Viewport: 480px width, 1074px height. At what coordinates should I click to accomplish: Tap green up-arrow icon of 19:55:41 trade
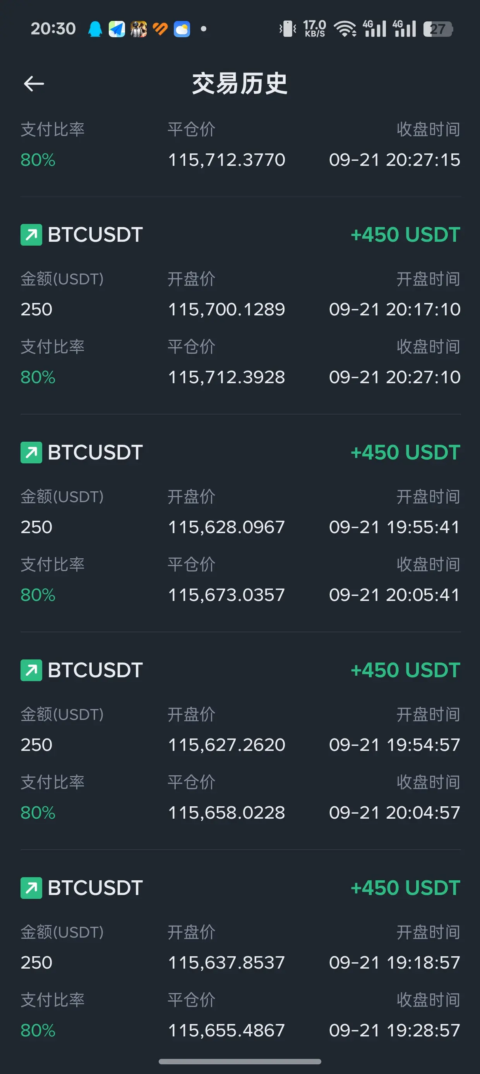pyautogui.click(x=31, y=453)
